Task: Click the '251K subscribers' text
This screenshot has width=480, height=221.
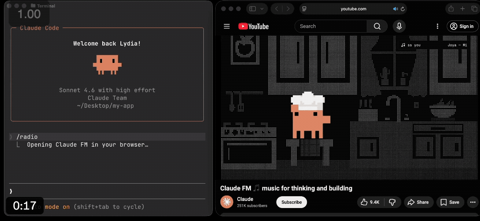Action: click(252, 206)
